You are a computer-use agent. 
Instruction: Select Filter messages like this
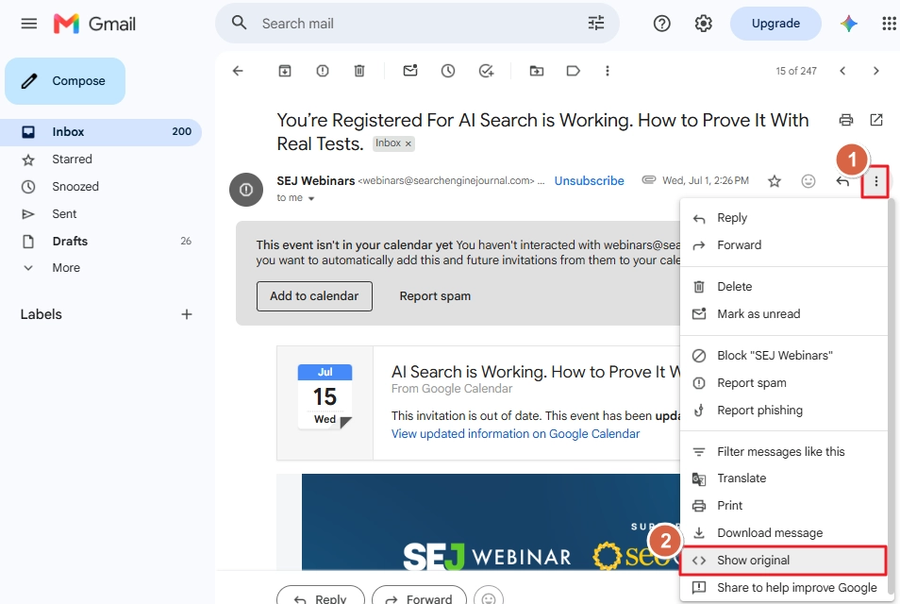(x=783, y=452)
